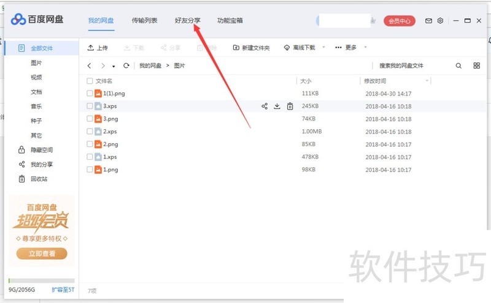Click the 9G/2056G storage text
491x303 pixels.
(x=21, y=290)
